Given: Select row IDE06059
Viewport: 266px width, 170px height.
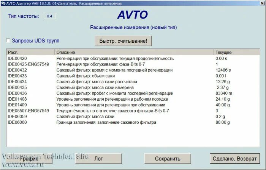Looking at the screenshot, I should coord(133,117).
